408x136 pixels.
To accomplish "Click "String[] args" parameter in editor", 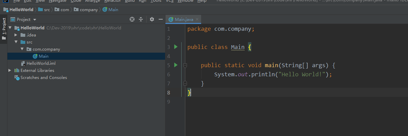I will pos(304,65).
